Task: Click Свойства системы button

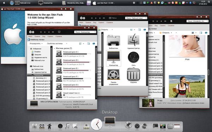Action: pos(55,44)
